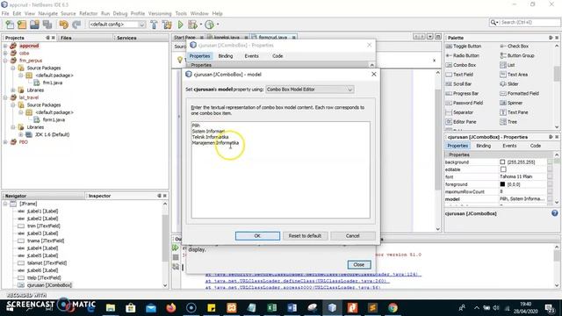The height and width of the screenshot is (316, 562).
Task: Open the File menu
Action: (x=5, y=13)
